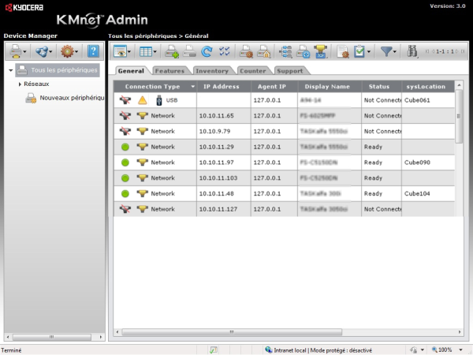Click the yellow TCP network icon

(320, 51)
